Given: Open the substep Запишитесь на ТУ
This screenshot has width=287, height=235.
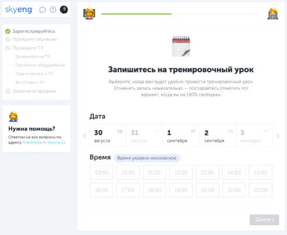Looking at the screenshot, I should (x=33, y=57).
